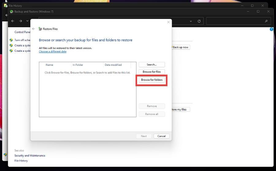Image resolution: width=276 pixels, height=171 pixels.
Task: Go back using Restore Files back arrow
Action: click(34, 29)
